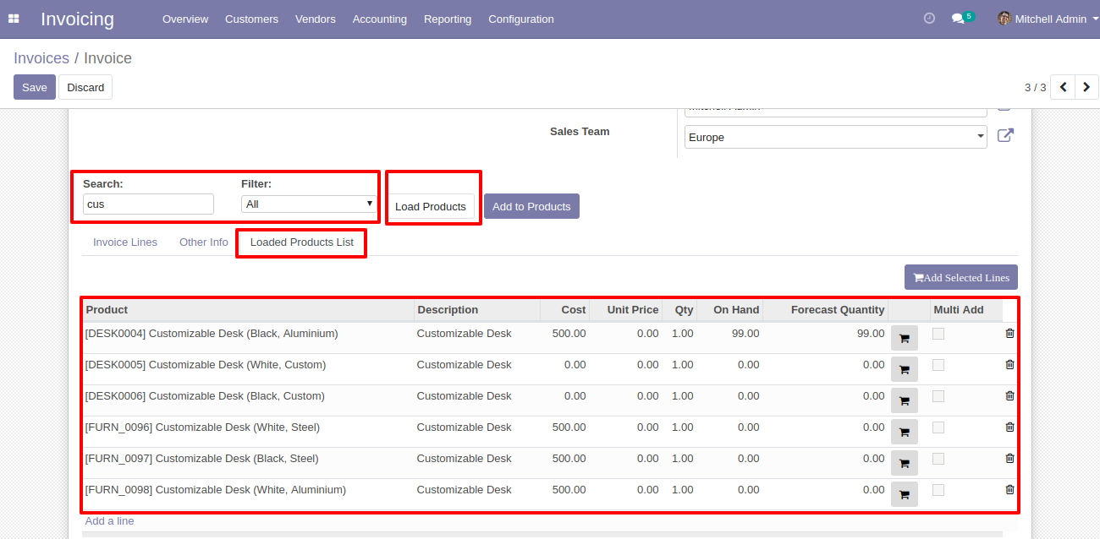Screen dimensions: 1100x539
Task: Open the Configuration menu
Action: 521,19
